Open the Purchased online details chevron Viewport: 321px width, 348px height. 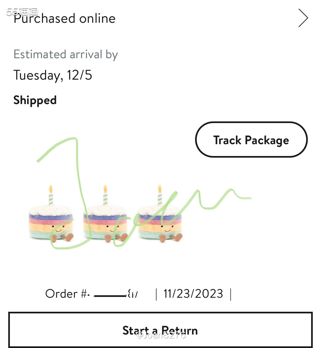pyautogui.click(x=303, y=18)
